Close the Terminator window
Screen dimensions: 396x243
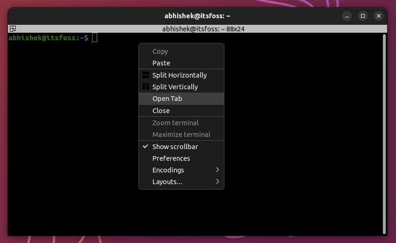click(379, 15)
